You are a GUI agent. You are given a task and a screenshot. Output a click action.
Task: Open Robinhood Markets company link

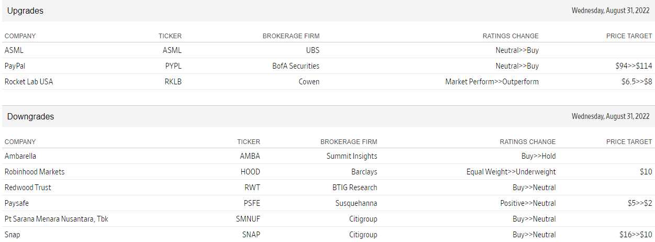pos(35,172)
